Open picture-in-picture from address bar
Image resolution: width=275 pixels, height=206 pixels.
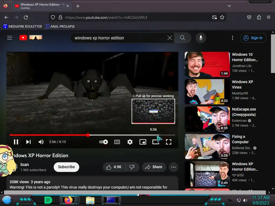[x=215, y=17]
